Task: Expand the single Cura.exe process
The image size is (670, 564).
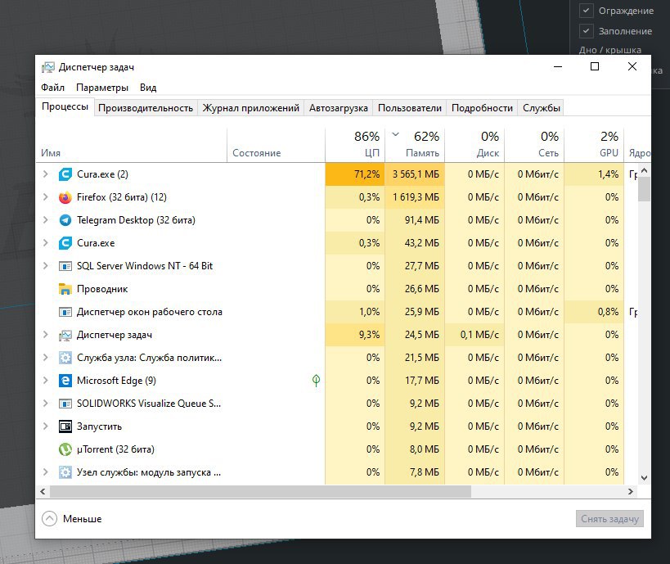Action: point(45,243)
